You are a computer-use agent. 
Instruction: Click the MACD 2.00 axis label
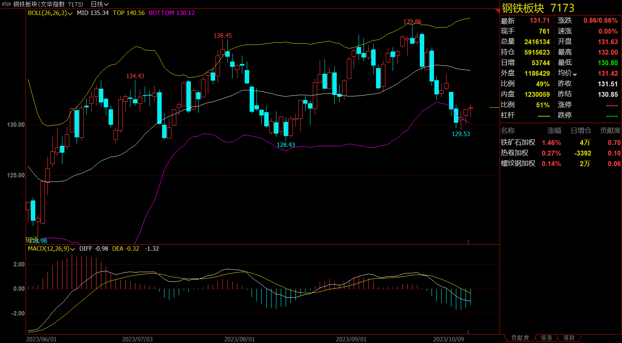[x=19, y=264]
